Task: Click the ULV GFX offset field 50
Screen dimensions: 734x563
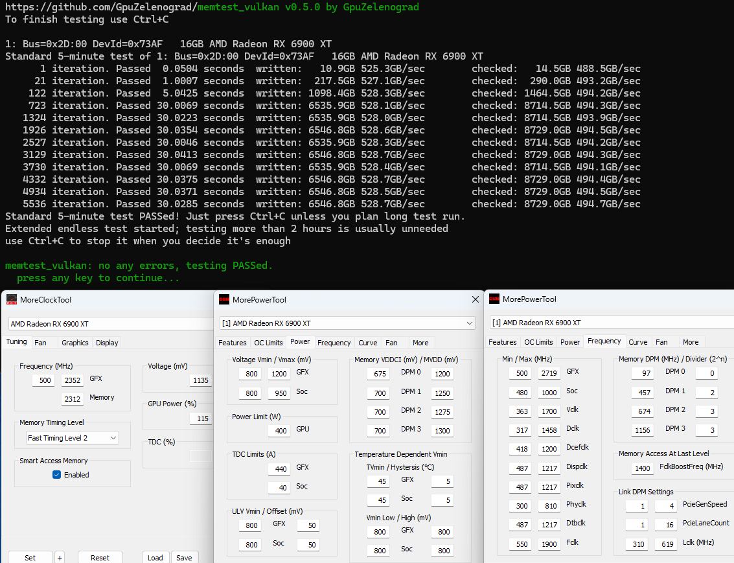Action: click(x=308, y=525)
